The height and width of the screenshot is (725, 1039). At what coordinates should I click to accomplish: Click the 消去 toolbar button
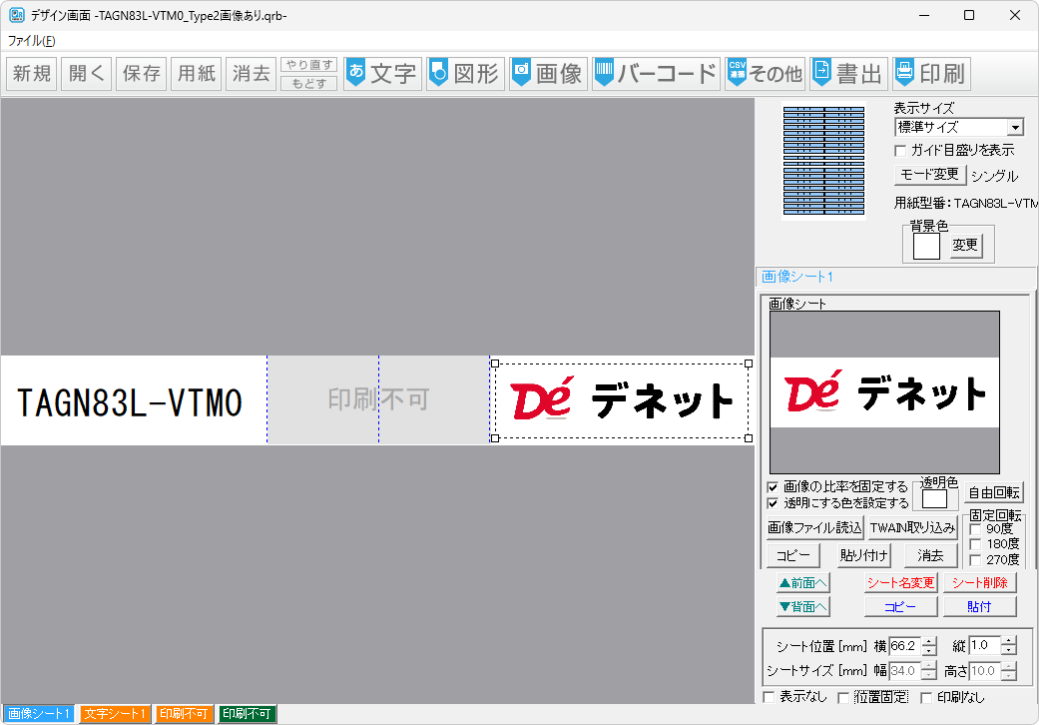(x=252, y=73)
